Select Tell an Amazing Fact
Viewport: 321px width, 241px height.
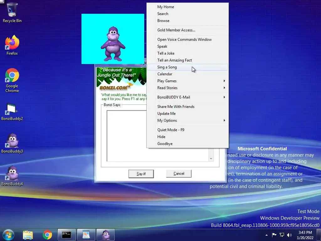click(x=187, y=60)
